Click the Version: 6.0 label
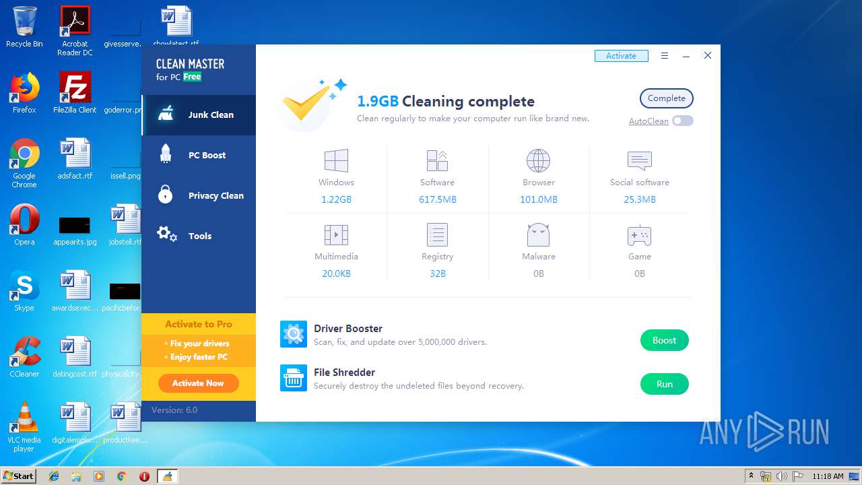Viewport: 862px width, 485px height. pyautogui.click(x=174, y=410)
